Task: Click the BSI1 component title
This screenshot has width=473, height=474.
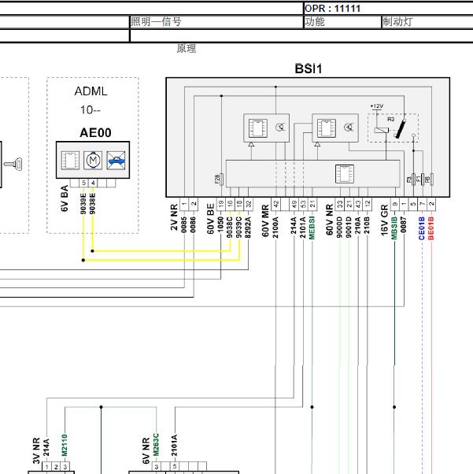Action: 309,69
